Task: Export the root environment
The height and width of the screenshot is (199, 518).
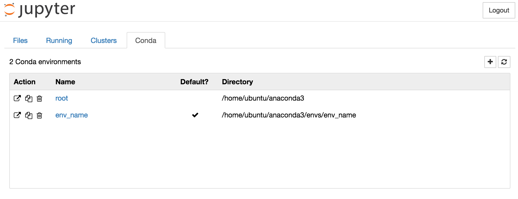Action: [17, 98]
